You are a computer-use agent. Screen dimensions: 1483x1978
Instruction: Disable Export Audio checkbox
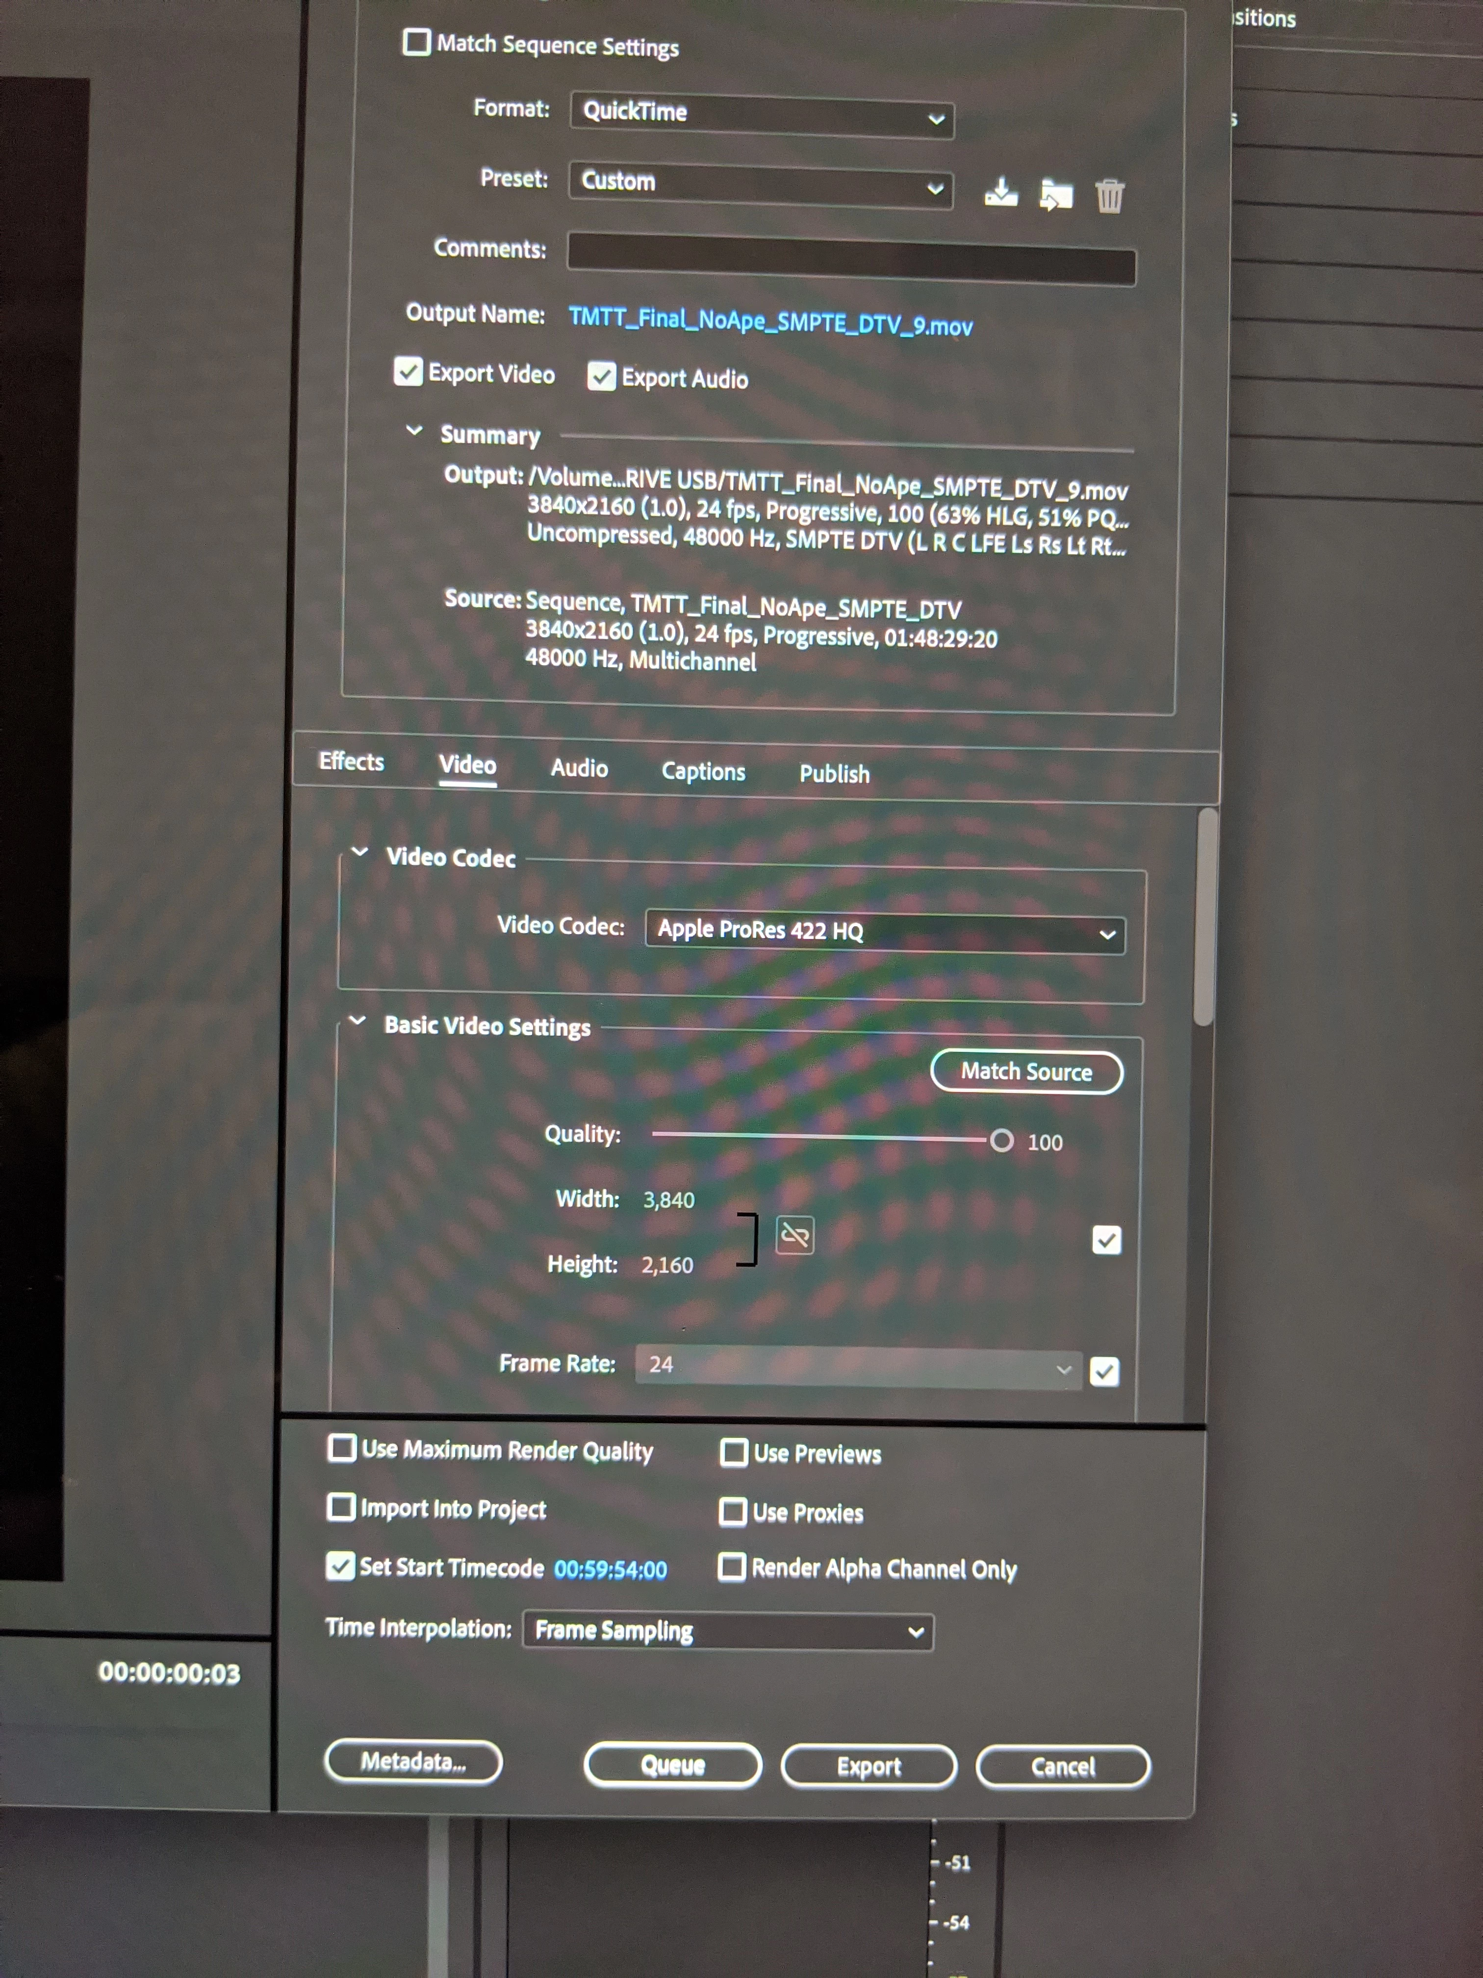coord(602,376)
